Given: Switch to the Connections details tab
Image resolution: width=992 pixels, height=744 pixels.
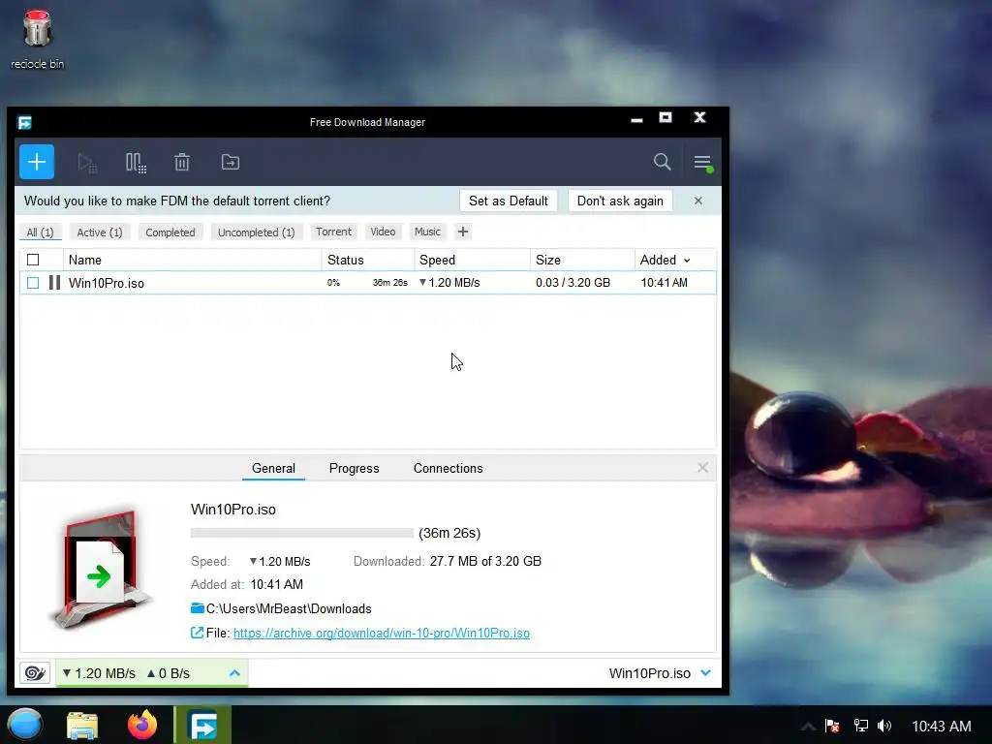Looking at the screenshot, I should [x=448, y=468].
